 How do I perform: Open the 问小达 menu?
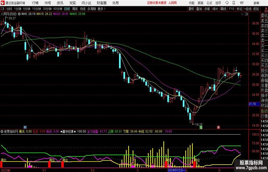coord(86,3)
